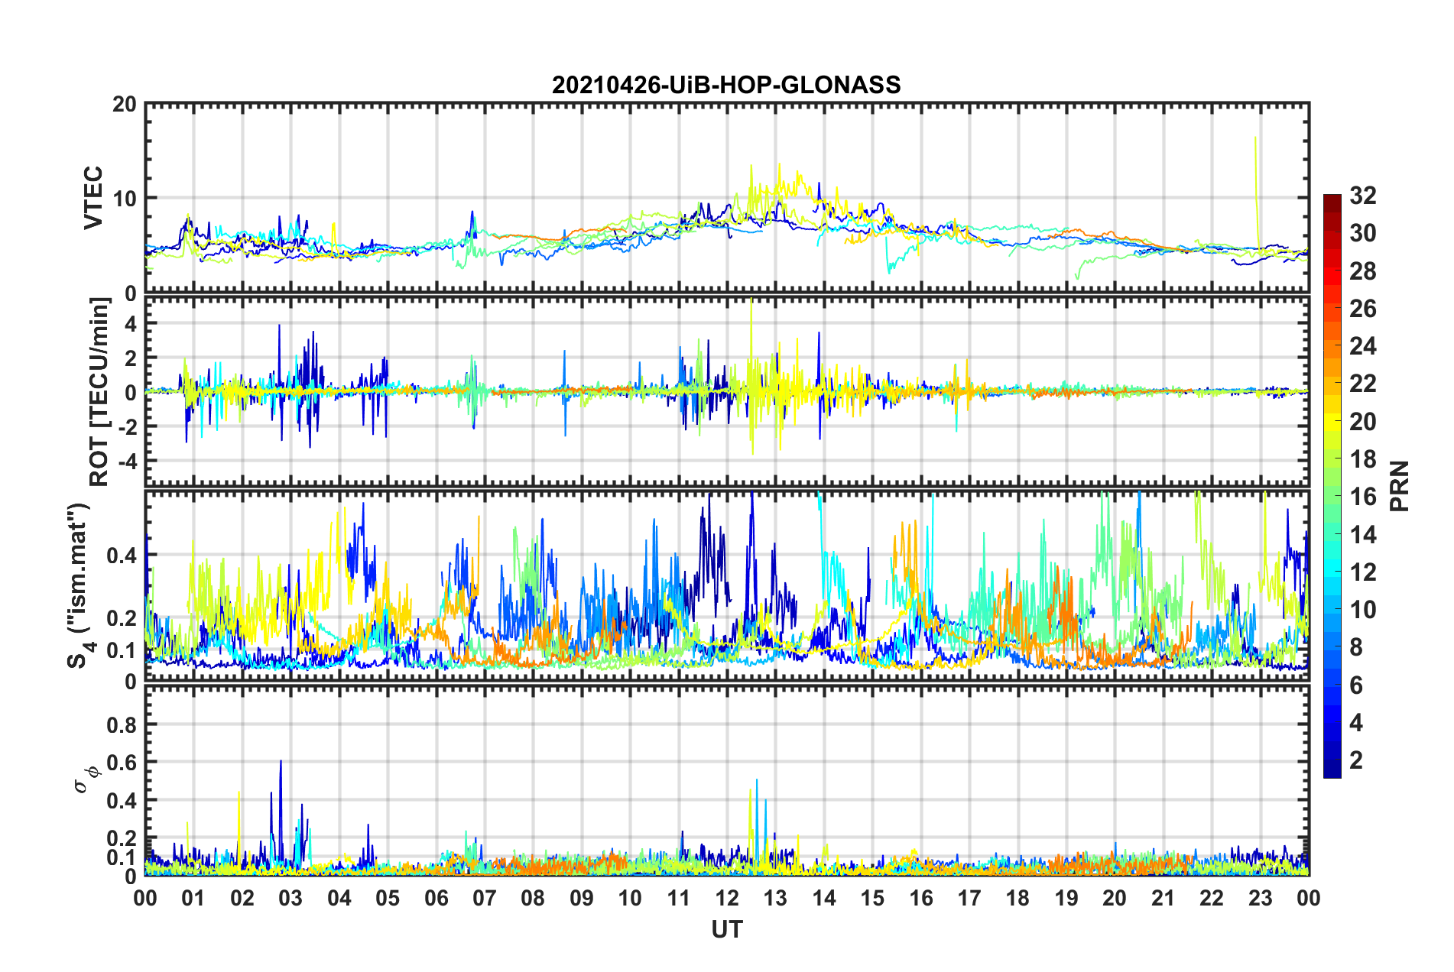Click the UT x-axis label
Image resolution: width=1454 pixels, height=972 pixels.
pyautogui.click(x=727, y=929)
